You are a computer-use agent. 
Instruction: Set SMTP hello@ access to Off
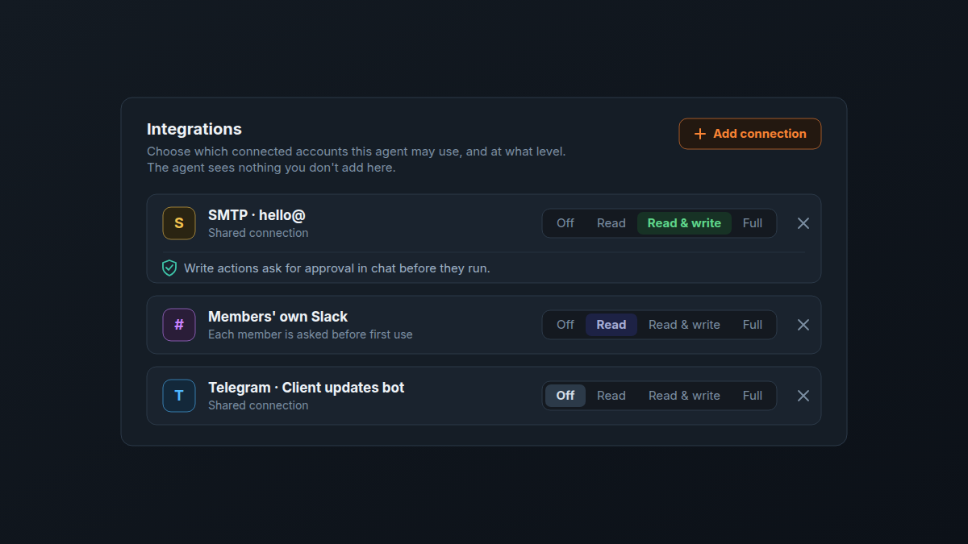point(565,223)
